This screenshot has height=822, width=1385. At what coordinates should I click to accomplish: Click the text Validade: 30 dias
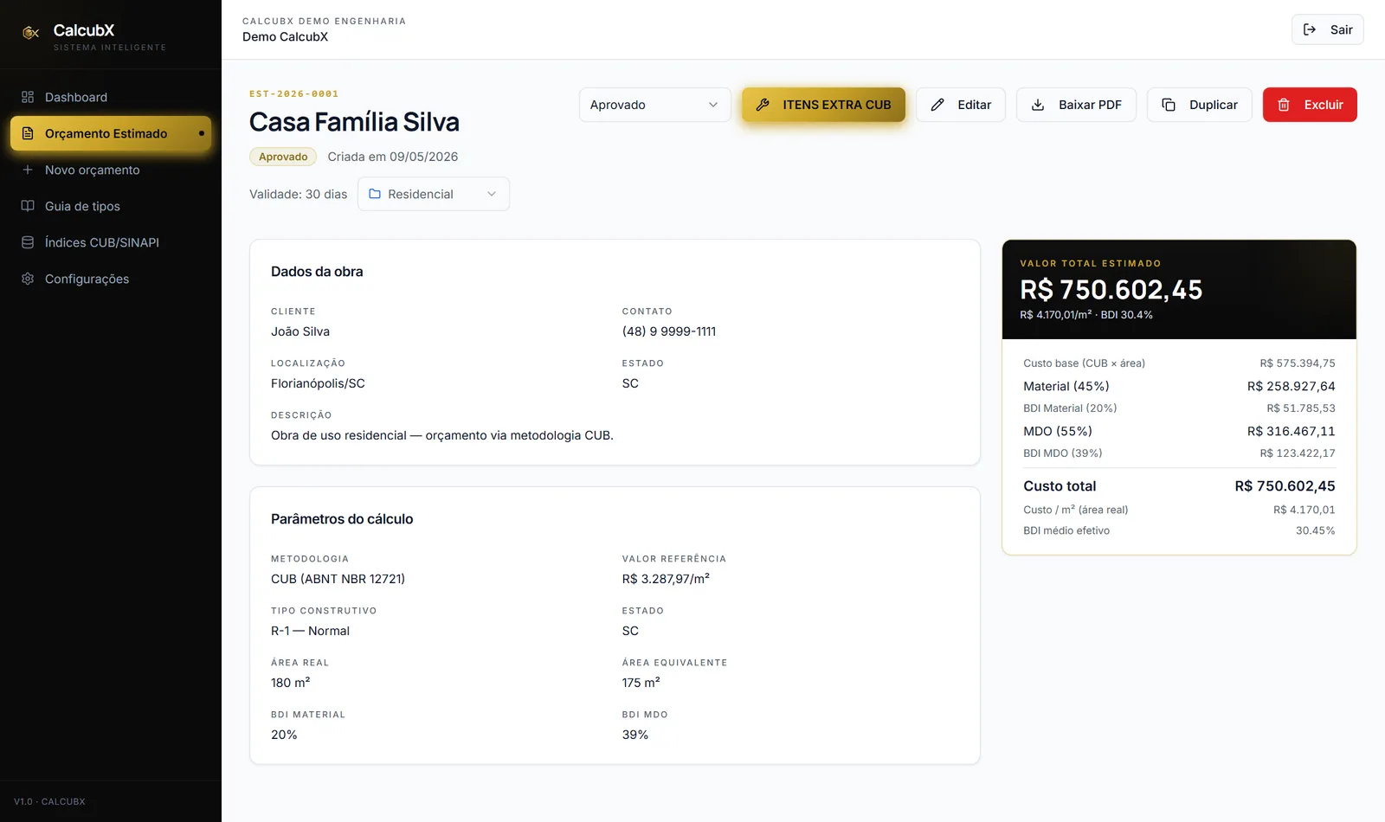[x=298, y=194]
